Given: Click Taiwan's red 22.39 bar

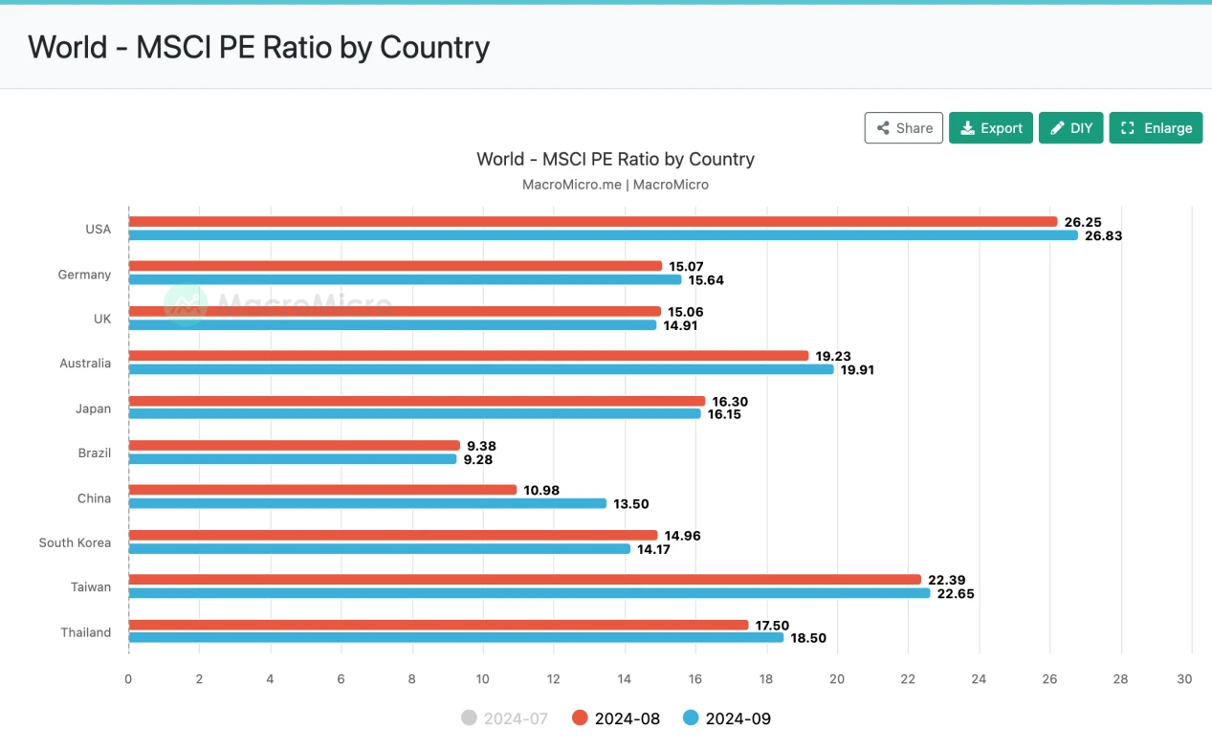Looking at the screenshot, I should point(525,580).
